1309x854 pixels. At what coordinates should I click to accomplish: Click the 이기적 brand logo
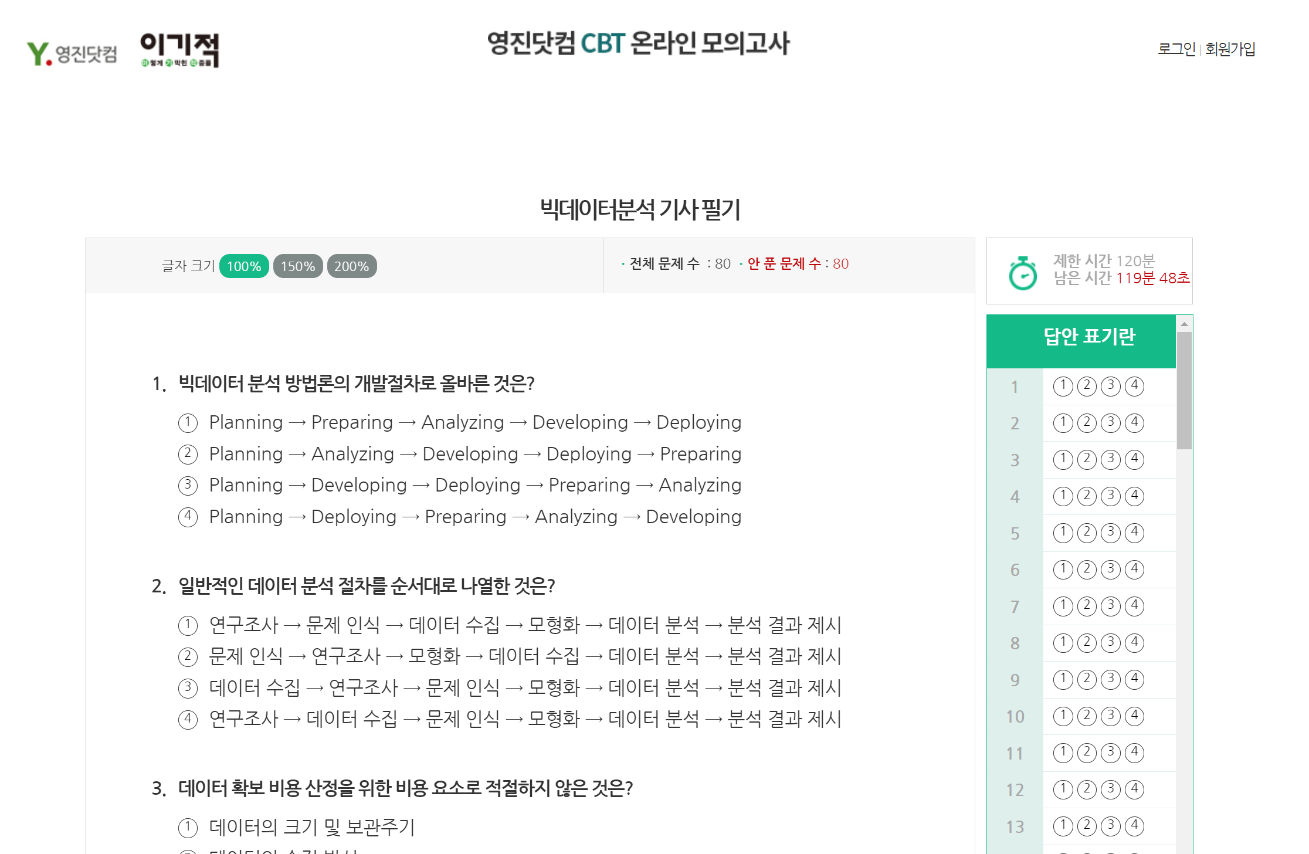[x=179, y=50]
